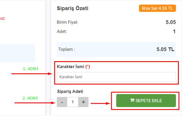This screenshot has width=182, height=116.
Task: Click the red required asterisk marker
Action: (x=88, y=67)
